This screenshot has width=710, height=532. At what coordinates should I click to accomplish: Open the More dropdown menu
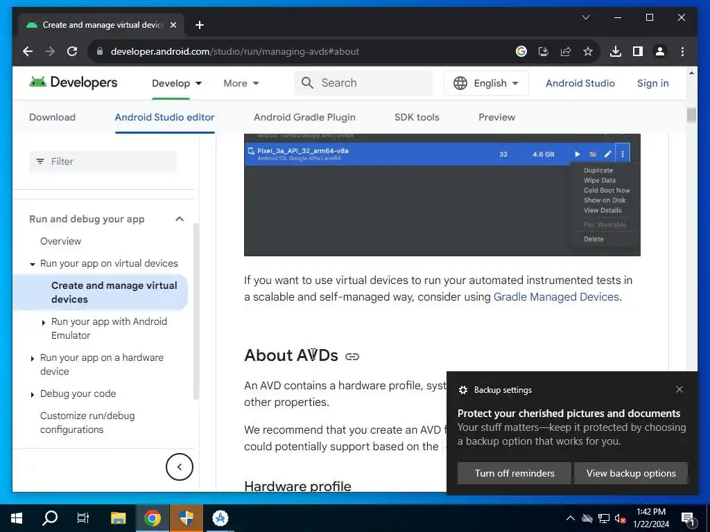[241, 83]
